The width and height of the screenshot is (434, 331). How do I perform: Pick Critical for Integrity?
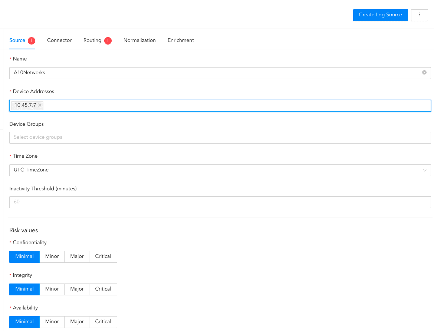(x=103, y=289)
